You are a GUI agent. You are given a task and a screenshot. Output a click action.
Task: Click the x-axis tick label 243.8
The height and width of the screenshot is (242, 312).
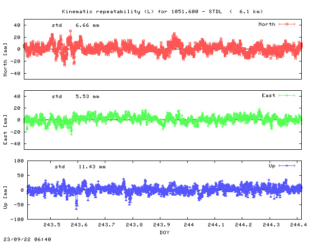pyautogui.click(x=134, y=224)
